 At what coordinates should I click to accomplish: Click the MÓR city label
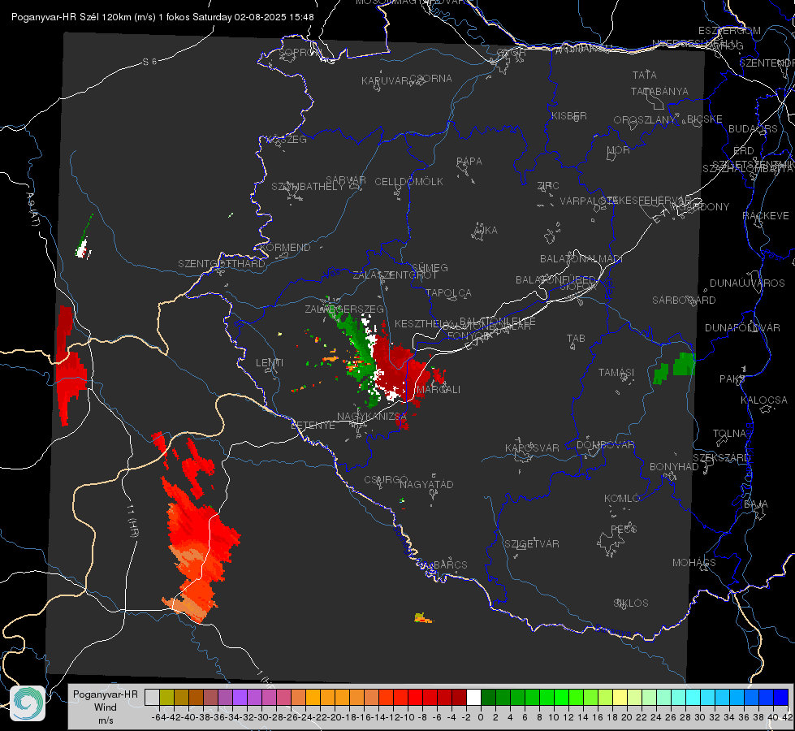619,149
